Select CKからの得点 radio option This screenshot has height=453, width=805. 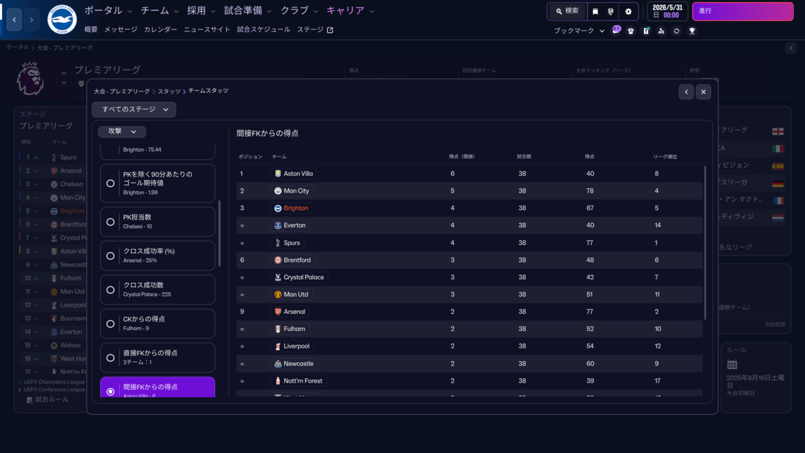click(x=111, y=323)
